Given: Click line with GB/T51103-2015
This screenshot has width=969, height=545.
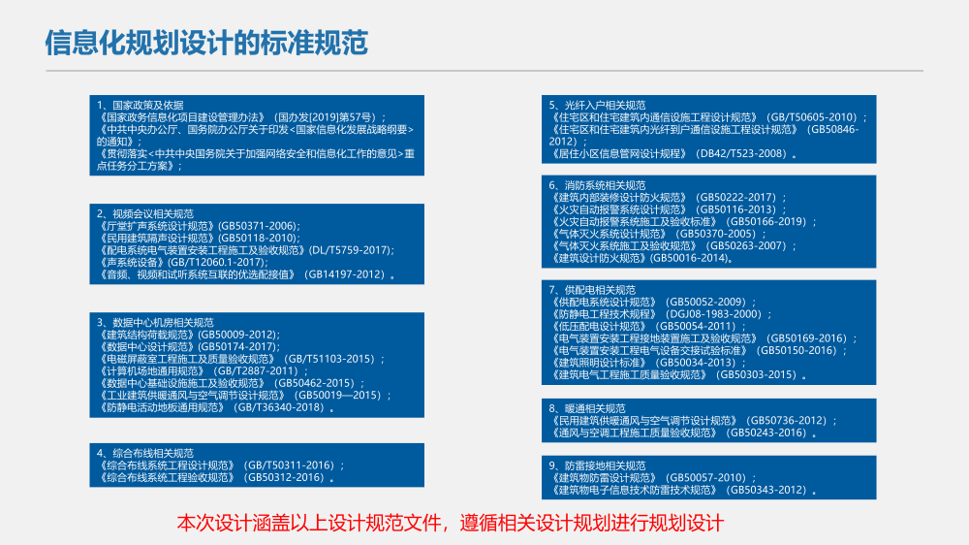Looking at the screenshot, I should (x=241, y=359).
